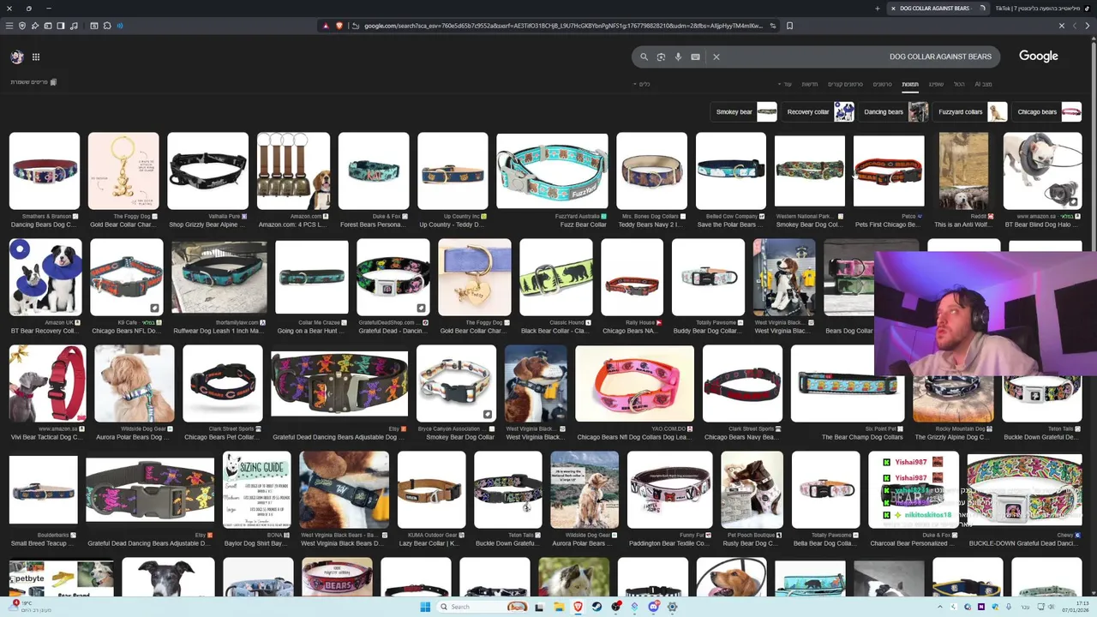Filter by the Smokey bear chip
This screenshot has height=617, width=1097.
tap(746, 111)
